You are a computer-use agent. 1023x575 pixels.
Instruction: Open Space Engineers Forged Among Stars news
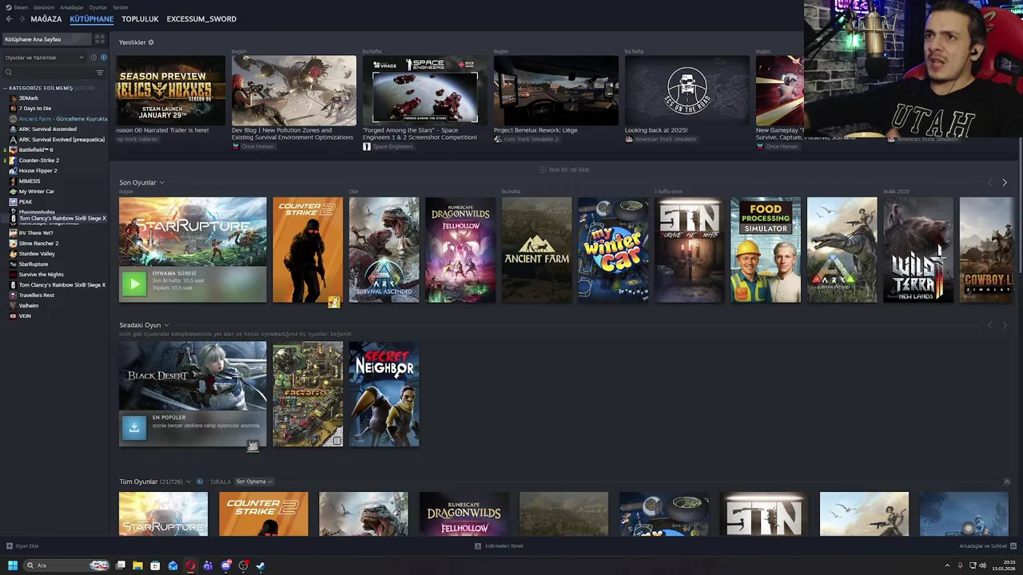click(x=425, y=90)
